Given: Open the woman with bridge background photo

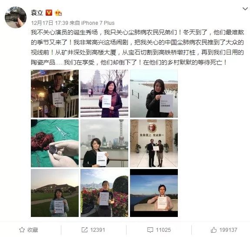Looking at the screenshot, I should (154, 193).
